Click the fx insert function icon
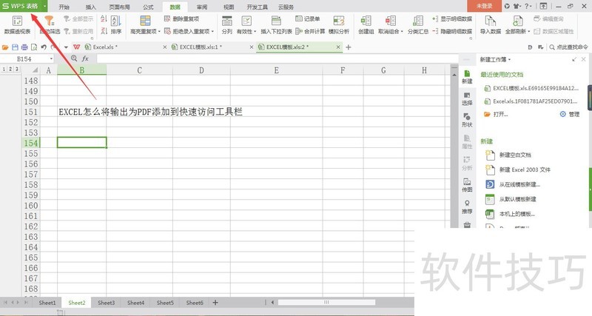The height and width of the screenshot is (316, 592). pyautogui.click(x=85, y=58)
